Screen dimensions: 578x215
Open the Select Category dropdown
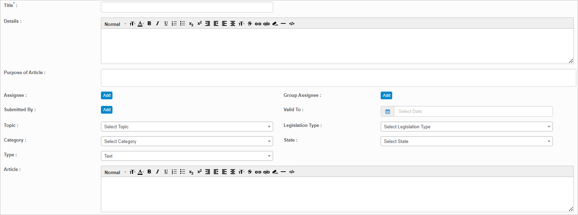click(x=187, y=141)
